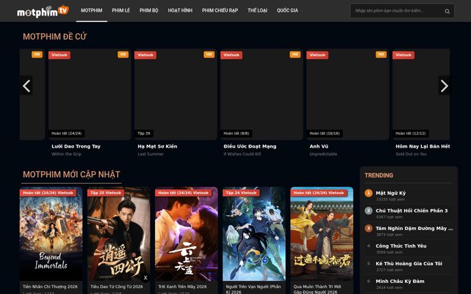Open the Quốc Gia dropdown menu
Viewport: 471px width, 294px height.
pos(287,10)
